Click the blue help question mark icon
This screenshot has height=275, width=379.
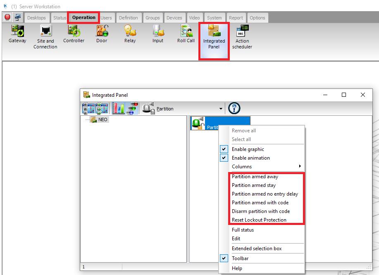click(x=234, y=109)
